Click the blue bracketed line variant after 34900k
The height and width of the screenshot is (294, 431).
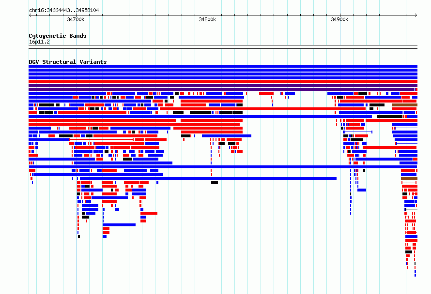(358, 132)
